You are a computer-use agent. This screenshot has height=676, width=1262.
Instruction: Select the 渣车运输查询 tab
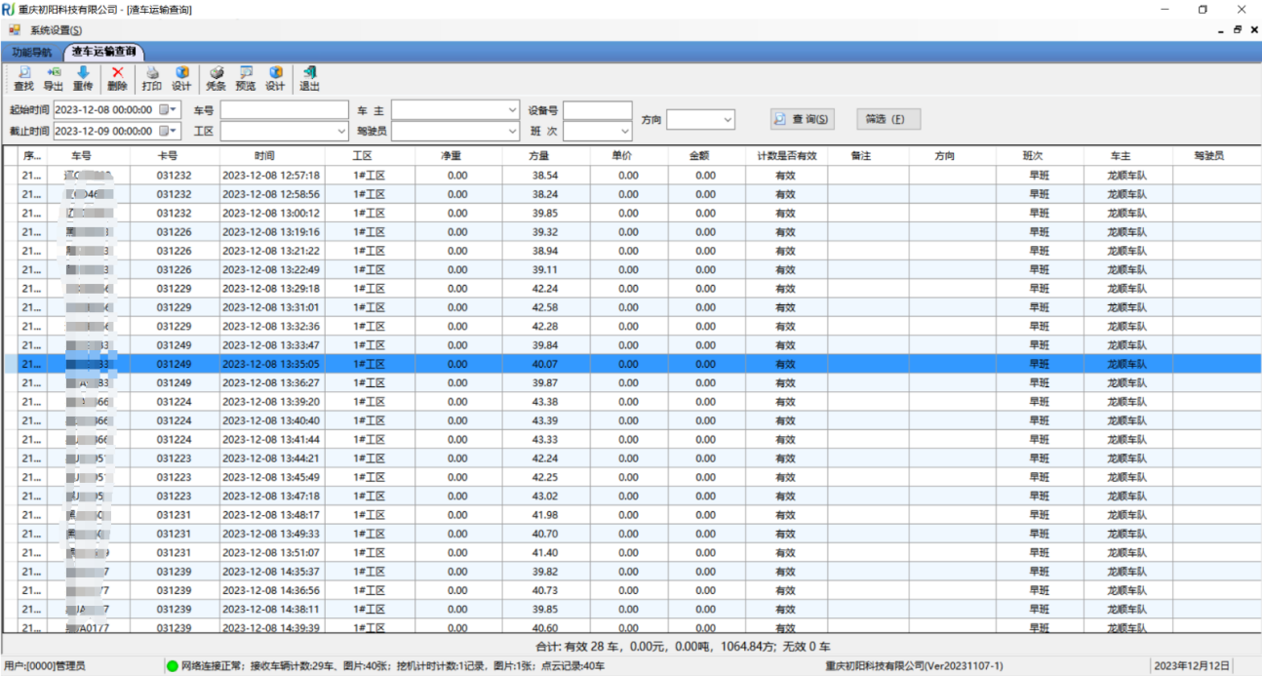102,52
